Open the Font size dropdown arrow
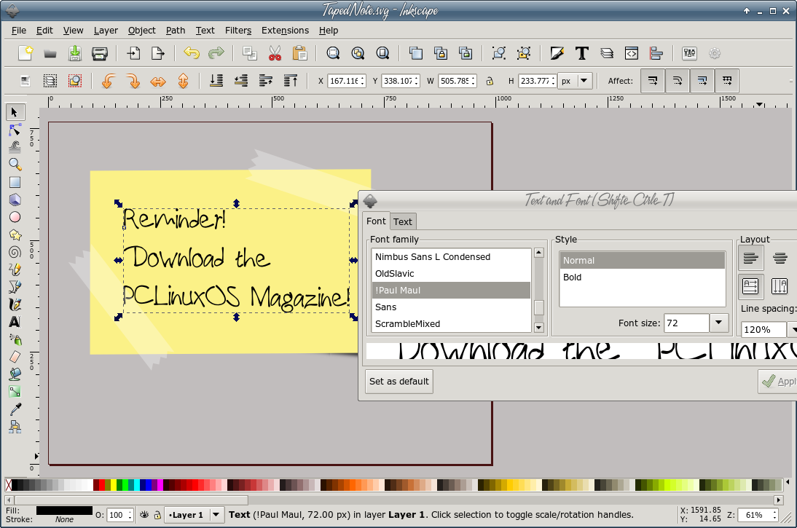The width and height of the screenshot is (797, 528). (719, 323)
